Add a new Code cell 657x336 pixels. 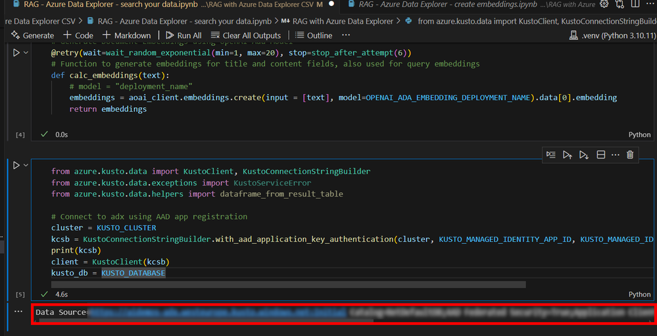tap(78, 36)
